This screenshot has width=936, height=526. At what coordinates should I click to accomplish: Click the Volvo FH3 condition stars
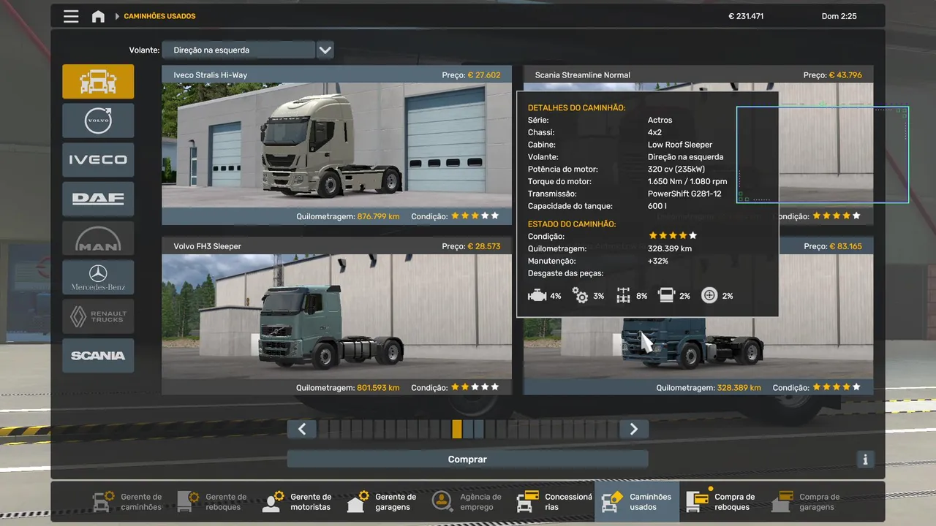tap(475, 387)
